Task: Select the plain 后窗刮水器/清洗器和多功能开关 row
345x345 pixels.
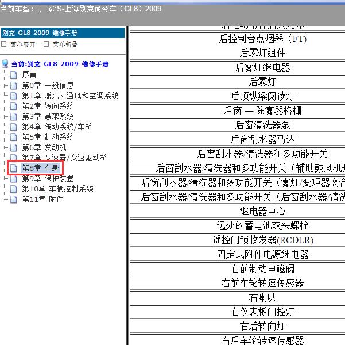Action: click(238, 154)
